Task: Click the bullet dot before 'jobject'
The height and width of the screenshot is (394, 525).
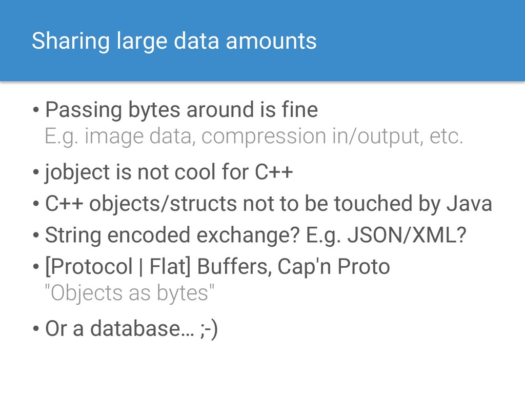Action: [x=36, y=172]
